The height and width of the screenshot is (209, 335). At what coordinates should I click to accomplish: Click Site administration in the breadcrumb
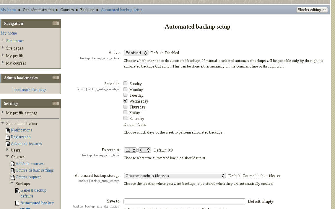[x=38, y=10]
